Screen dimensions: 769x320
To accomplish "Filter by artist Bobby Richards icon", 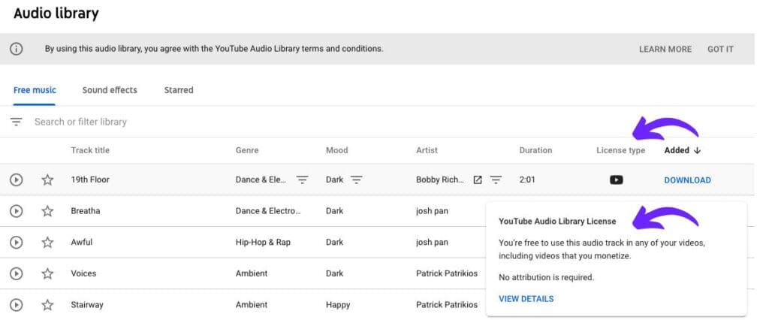I will click(x=496, y=180).
